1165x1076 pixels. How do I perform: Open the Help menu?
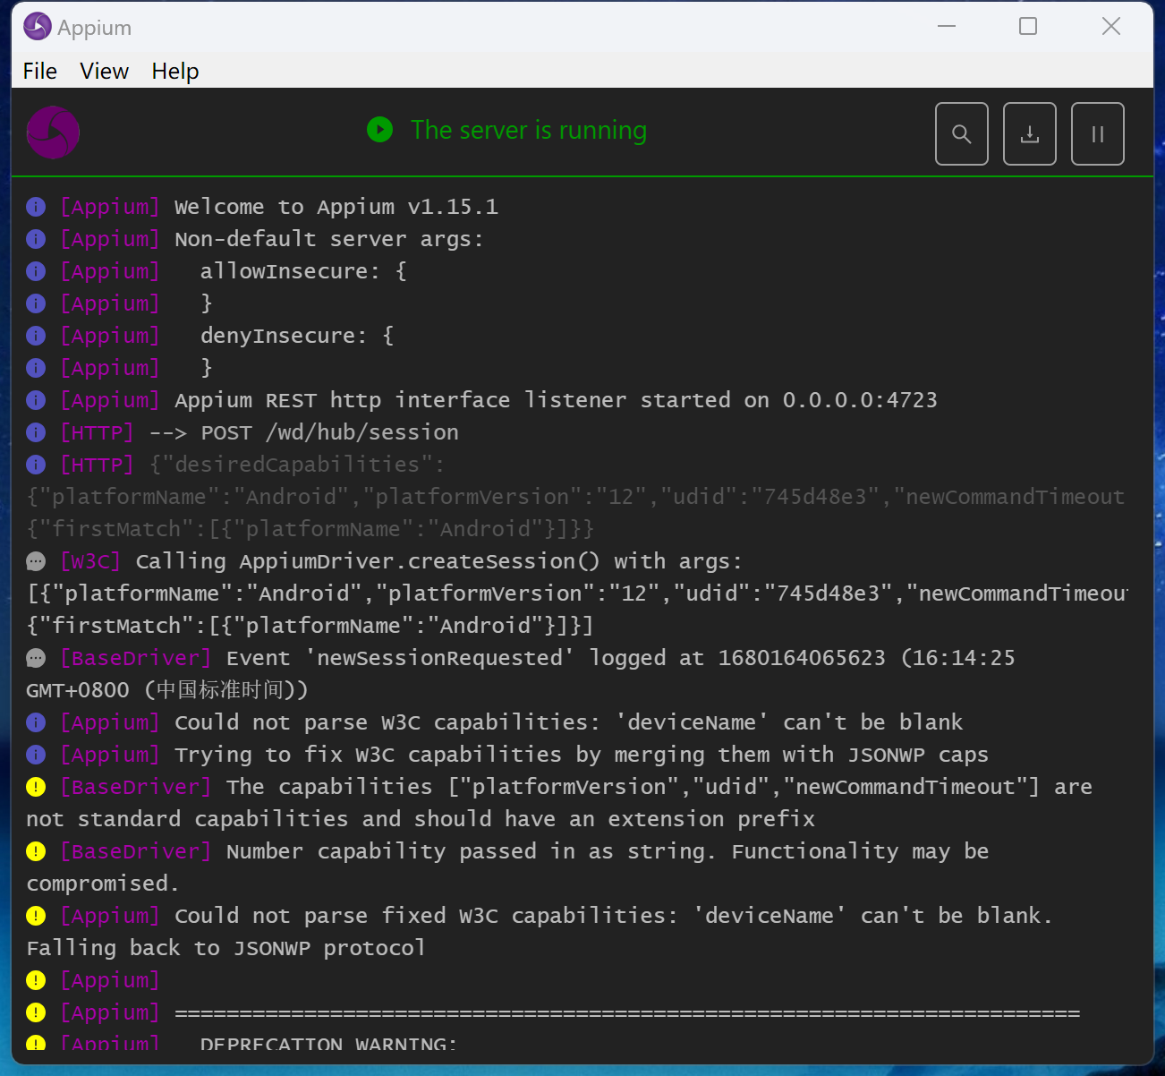coord(174,71)
